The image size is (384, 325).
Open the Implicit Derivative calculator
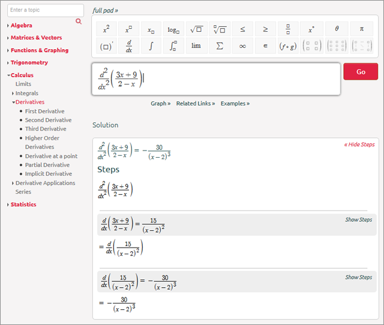pyautogui.click(x=49, y=174)
